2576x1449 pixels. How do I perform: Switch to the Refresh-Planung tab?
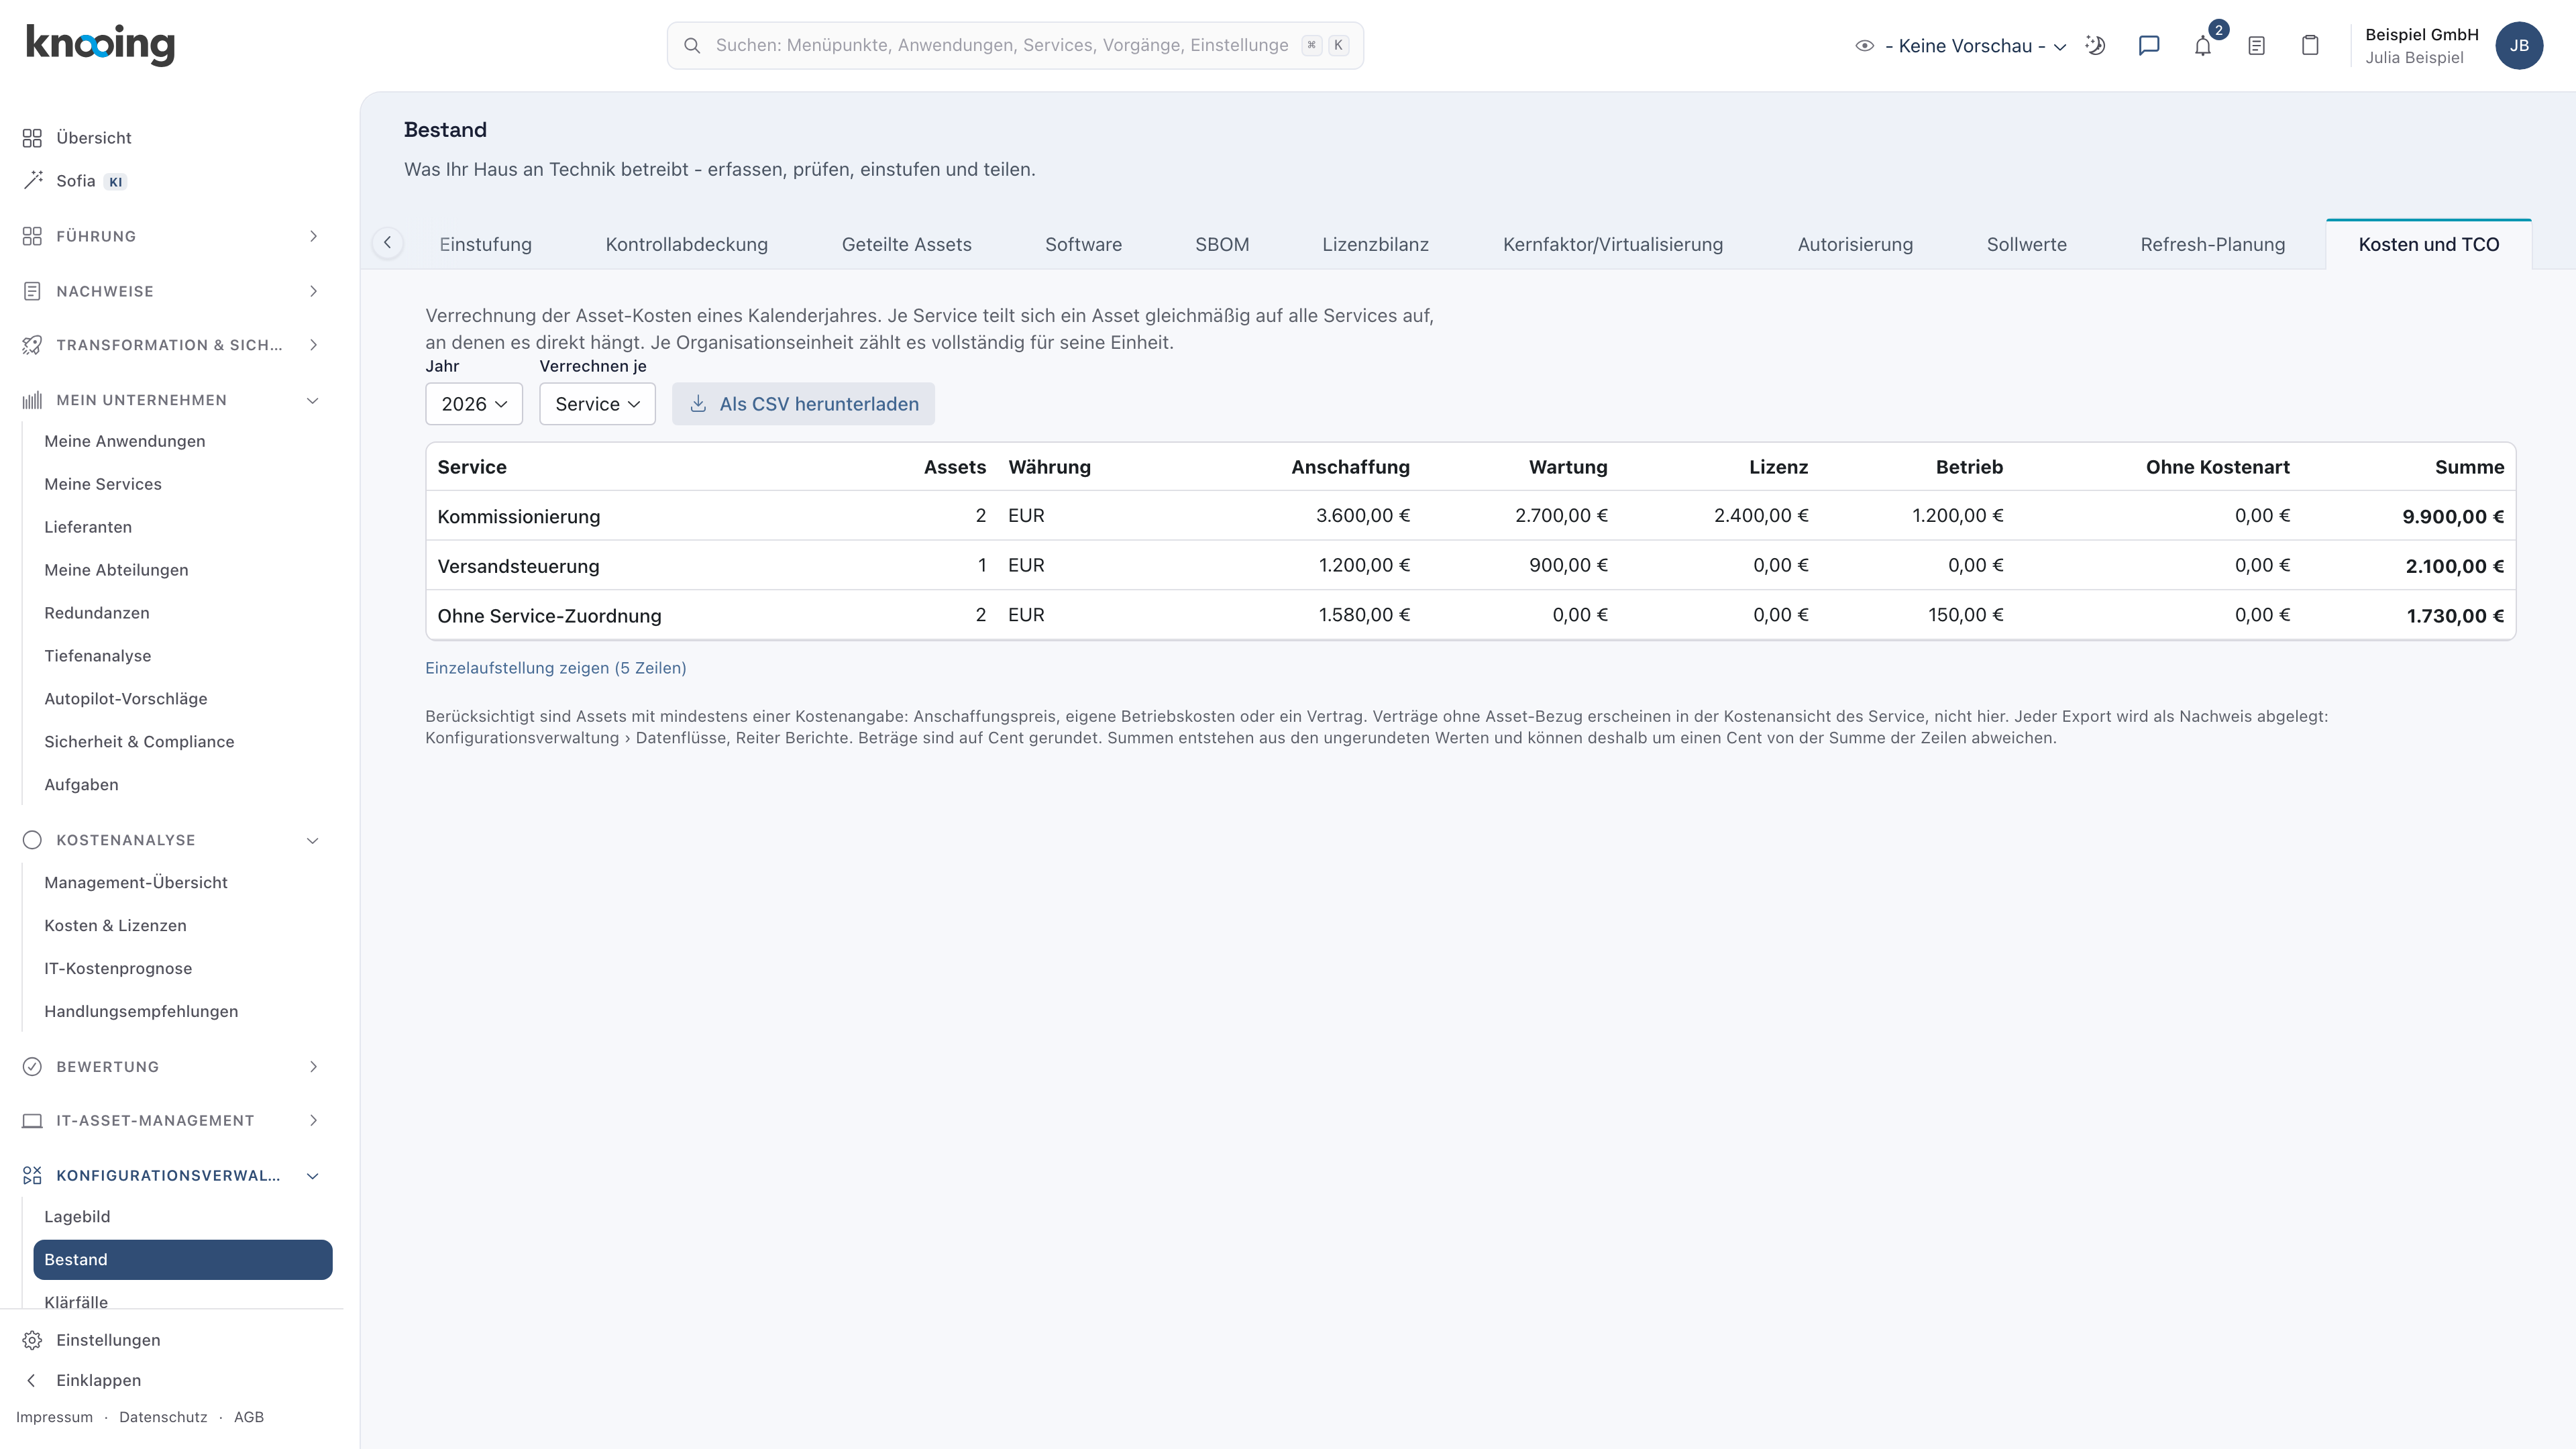click(x=2212, y=244)
